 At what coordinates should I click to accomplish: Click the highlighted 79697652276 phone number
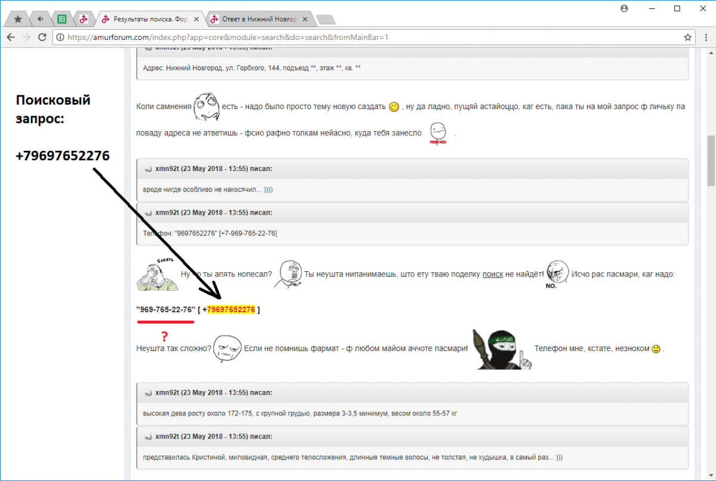231,309
